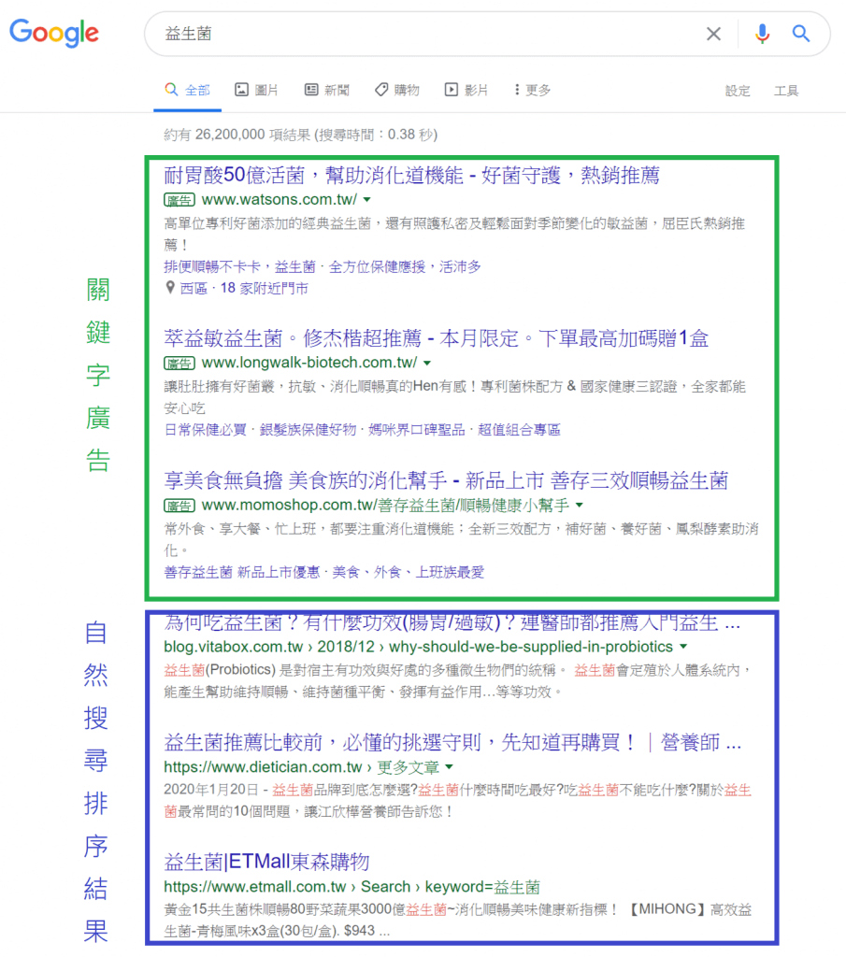
Task: Open result 益生菌|ETMall東森購物
Action: [266, 862]
